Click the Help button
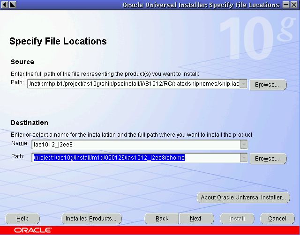Screen dimensions: 300x235 pyautogui.click(x=22, y=219)
